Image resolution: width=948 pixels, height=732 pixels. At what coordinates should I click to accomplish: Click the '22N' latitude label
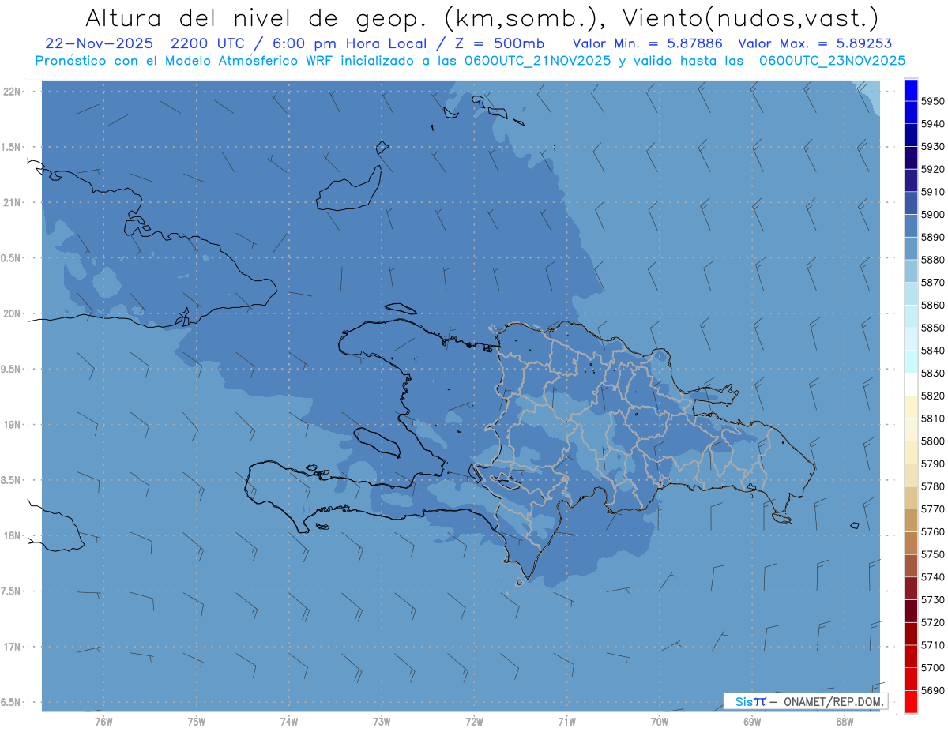coord(11,91)
